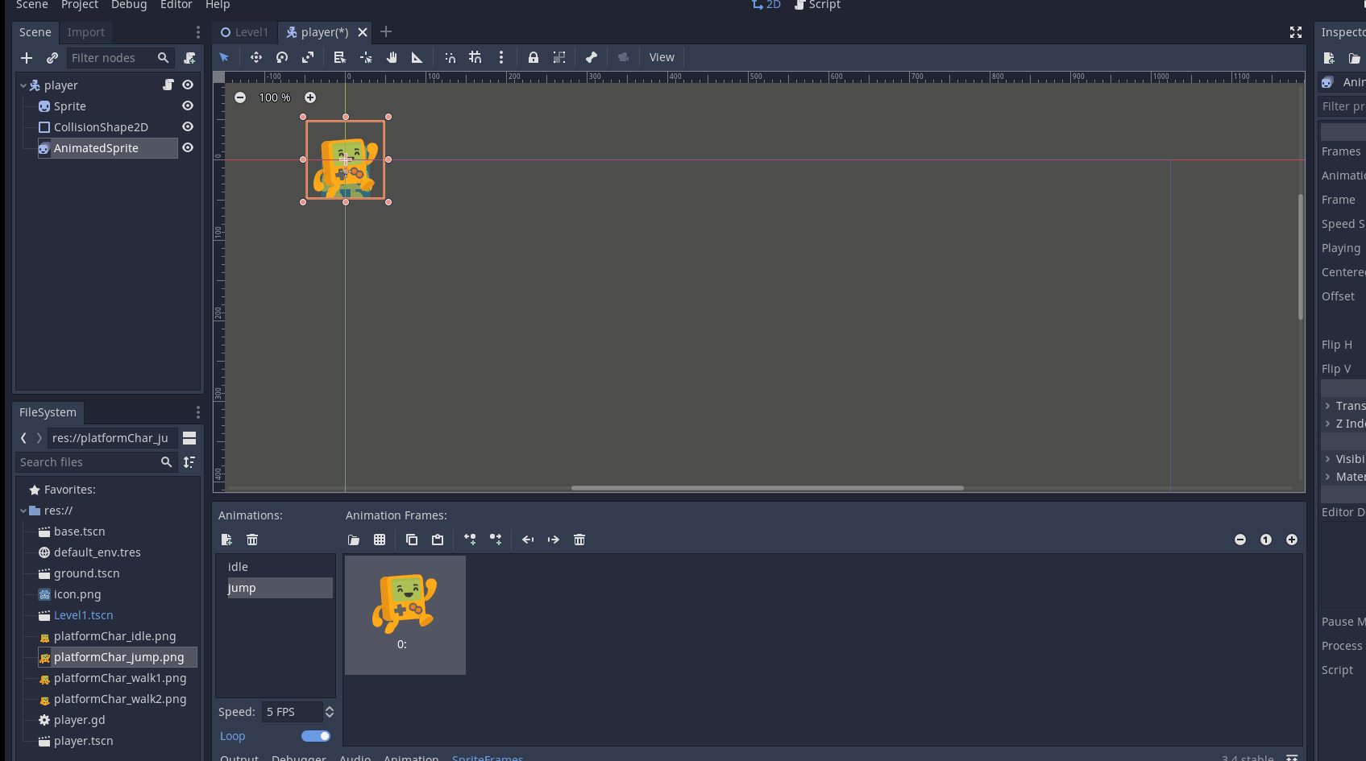Adjust FPS speed stepper arrows
This screenshot has width=1366, height=761.
point(329,712)
